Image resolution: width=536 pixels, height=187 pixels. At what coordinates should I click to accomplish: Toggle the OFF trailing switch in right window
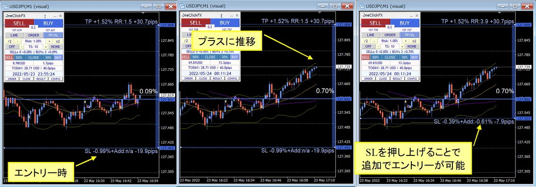point(368,47)
